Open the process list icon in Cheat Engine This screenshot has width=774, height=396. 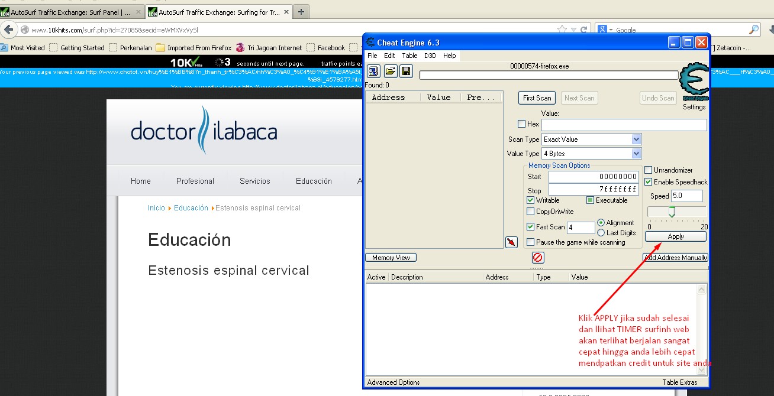tap(373, 72)
